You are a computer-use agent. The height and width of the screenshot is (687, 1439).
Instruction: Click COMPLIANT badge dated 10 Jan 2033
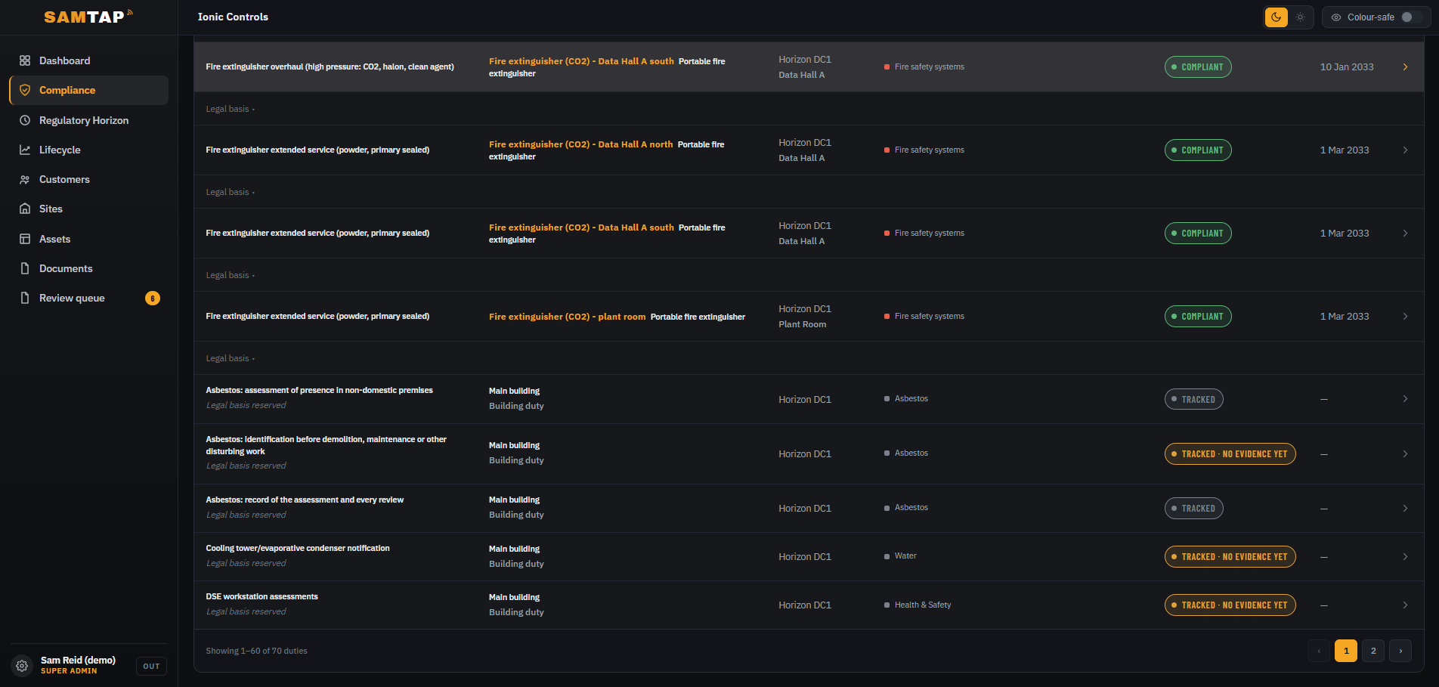click(x=1198, y=67)
